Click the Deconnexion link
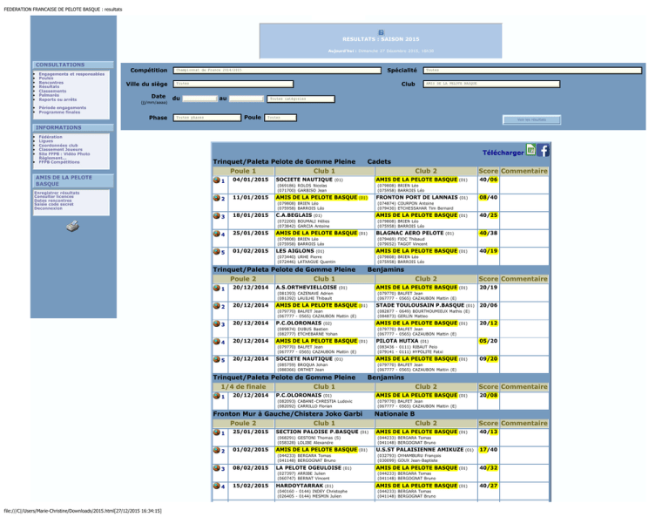The height and width of the screenshot is (517, 669). (x=48, y=208)
